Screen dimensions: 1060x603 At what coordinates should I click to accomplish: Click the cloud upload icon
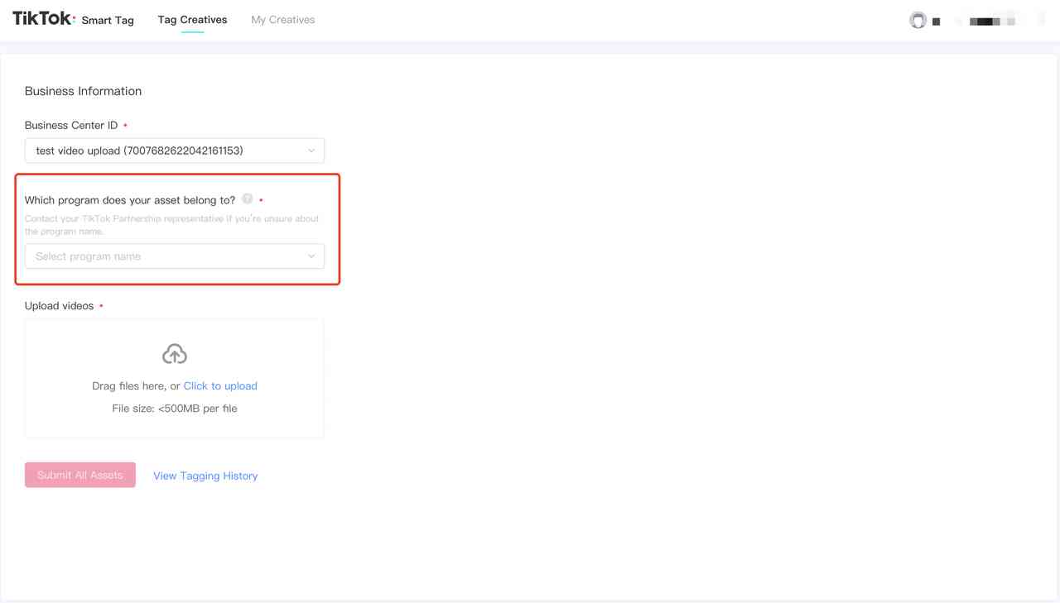174,354
